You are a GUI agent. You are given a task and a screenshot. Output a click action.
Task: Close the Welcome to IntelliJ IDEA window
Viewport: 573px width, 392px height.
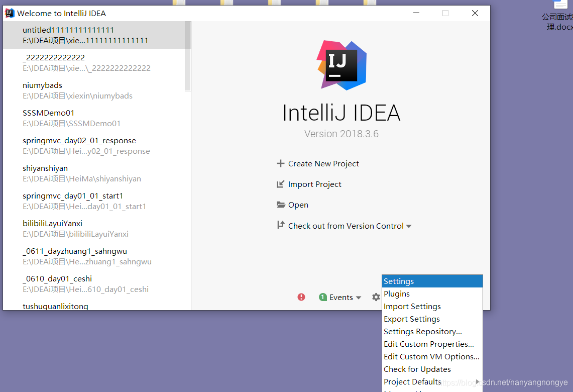475,13
